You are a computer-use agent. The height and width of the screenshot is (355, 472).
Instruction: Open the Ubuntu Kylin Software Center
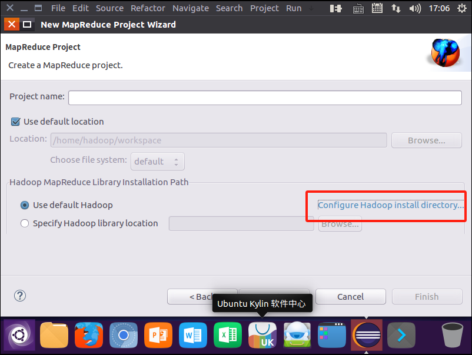262,334
